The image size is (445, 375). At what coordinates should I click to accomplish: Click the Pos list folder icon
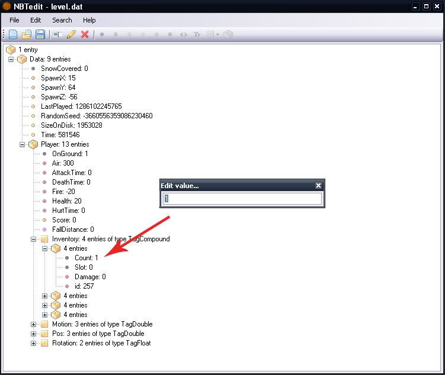click(44, 334)
